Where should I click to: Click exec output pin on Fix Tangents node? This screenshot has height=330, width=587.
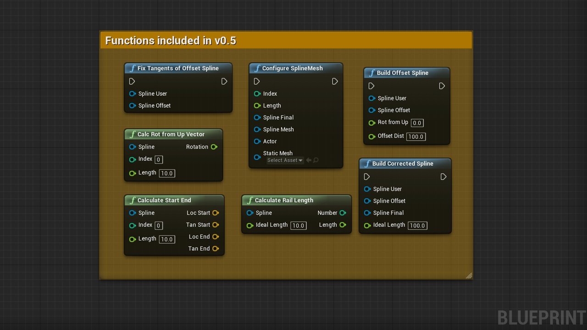coord(224,81)
